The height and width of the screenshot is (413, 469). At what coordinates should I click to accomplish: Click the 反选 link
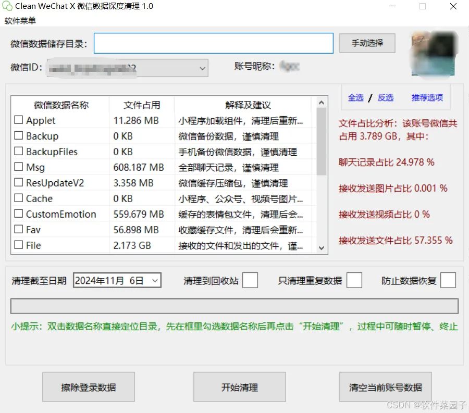coord(385,97)
